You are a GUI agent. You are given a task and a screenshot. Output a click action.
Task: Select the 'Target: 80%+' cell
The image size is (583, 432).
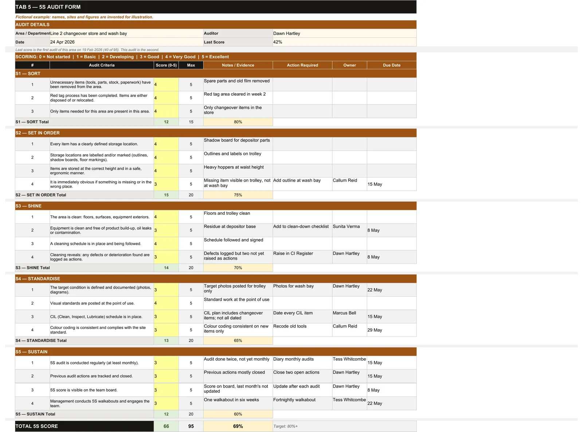tap(344, 426)
